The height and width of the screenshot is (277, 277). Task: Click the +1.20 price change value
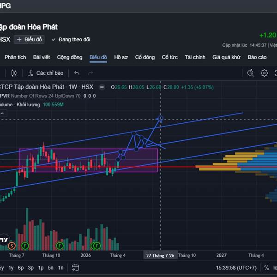point(268,35)
